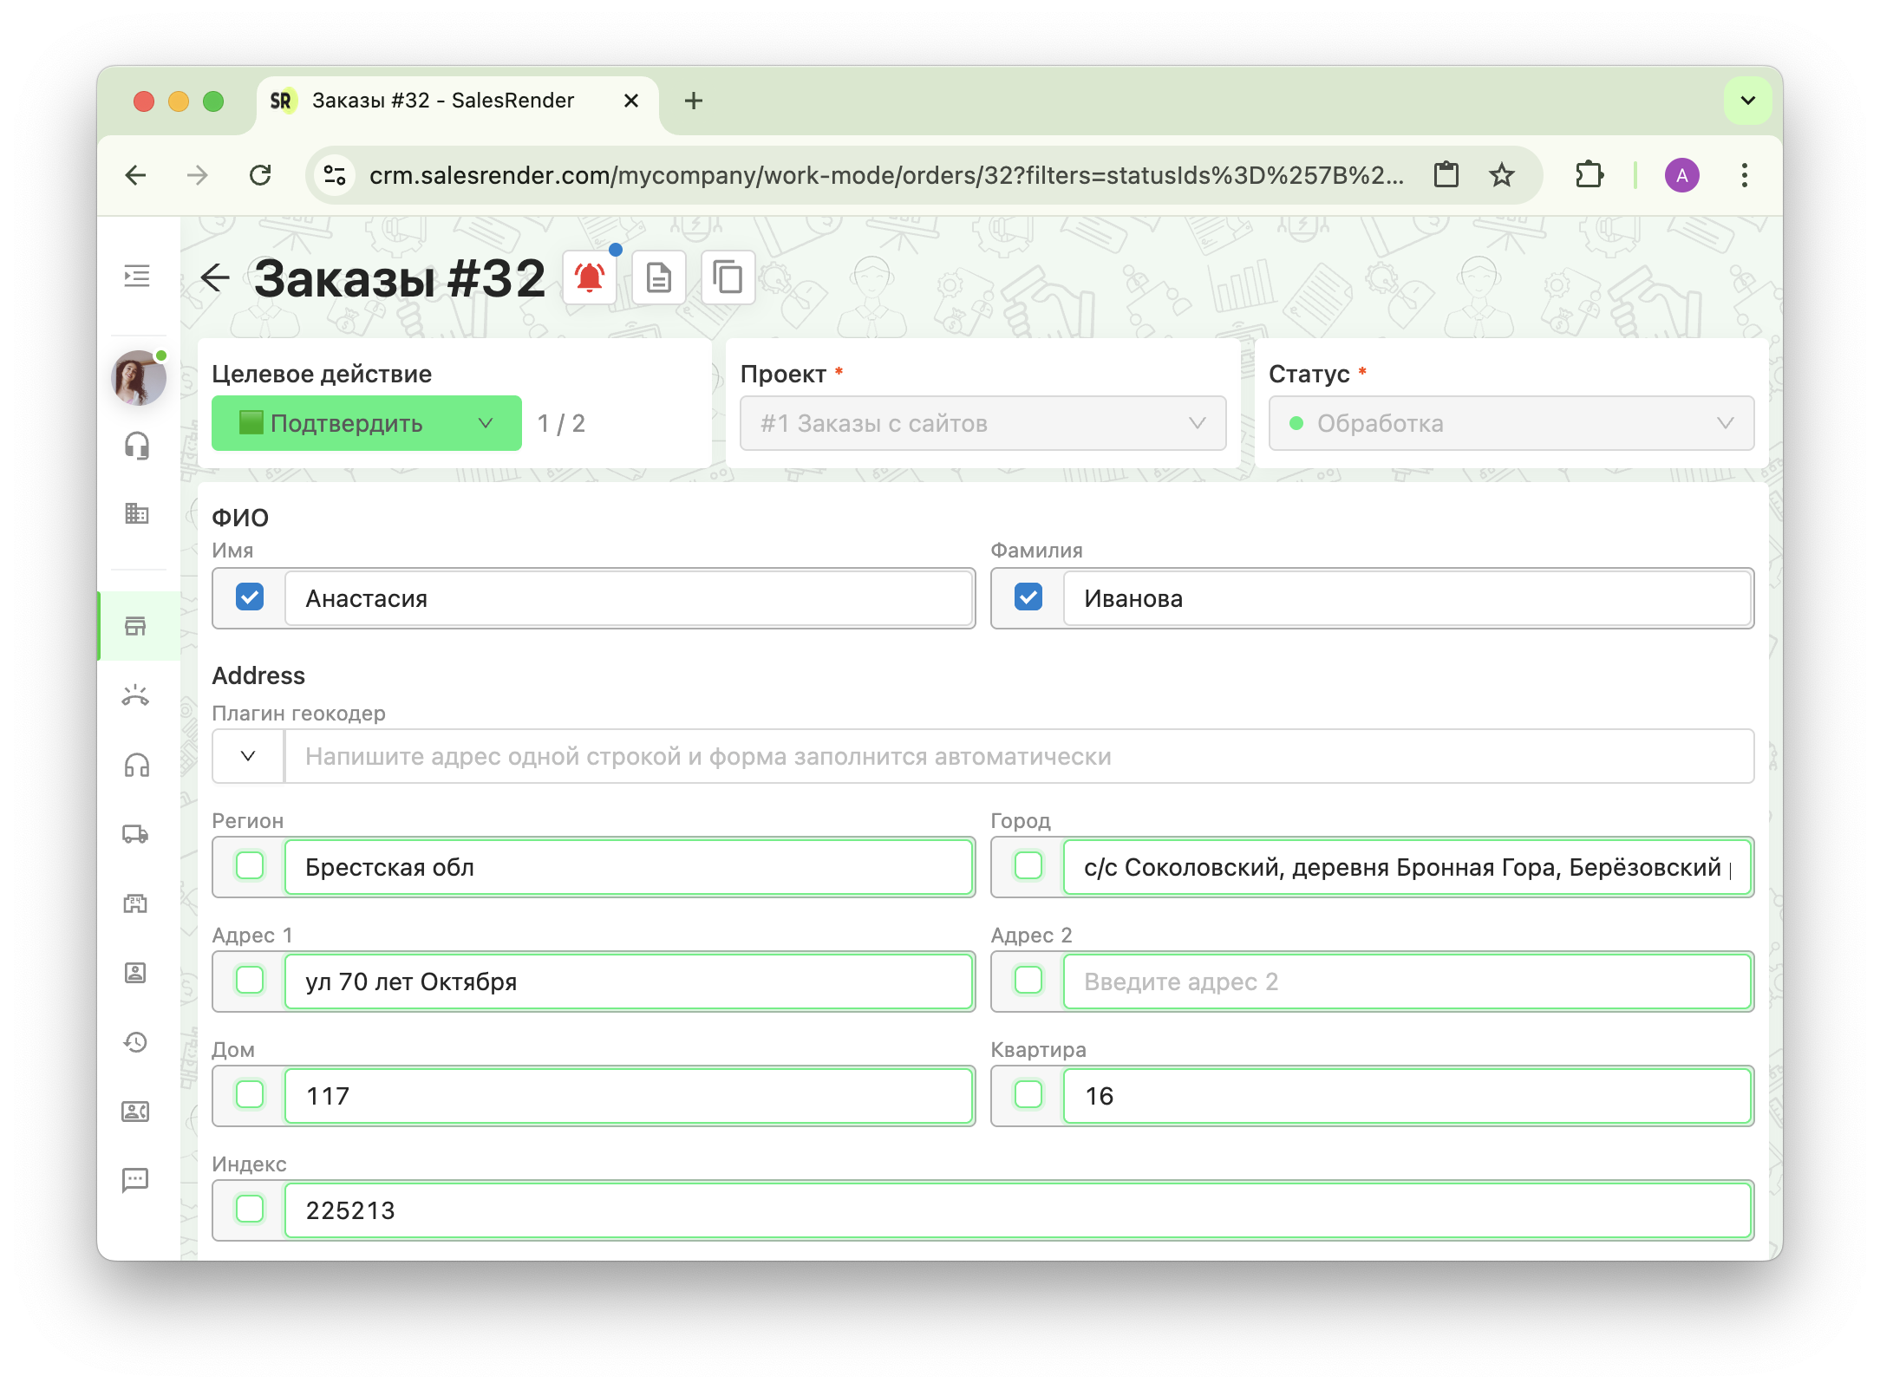1880x1389 pixels.
Task: Select the active orders storefront icon
Action: (136, 626)
